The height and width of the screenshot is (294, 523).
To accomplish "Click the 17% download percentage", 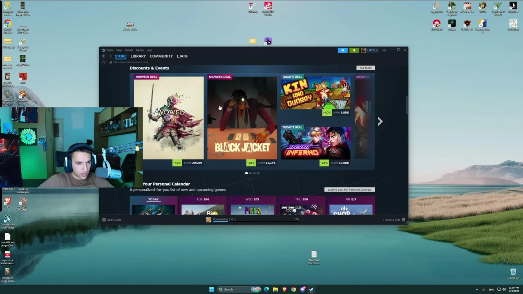I will click(x=296, y=220).
